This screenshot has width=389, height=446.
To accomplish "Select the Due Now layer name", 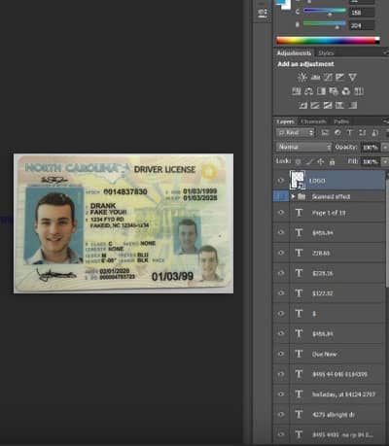I will [x=324, y=354].
